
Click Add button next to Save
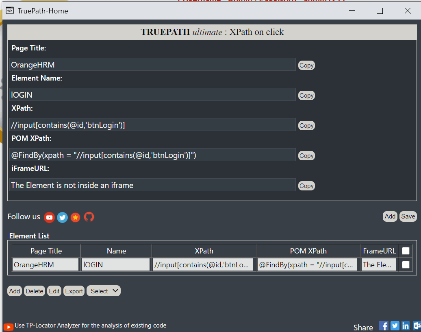tap(390, 216)
